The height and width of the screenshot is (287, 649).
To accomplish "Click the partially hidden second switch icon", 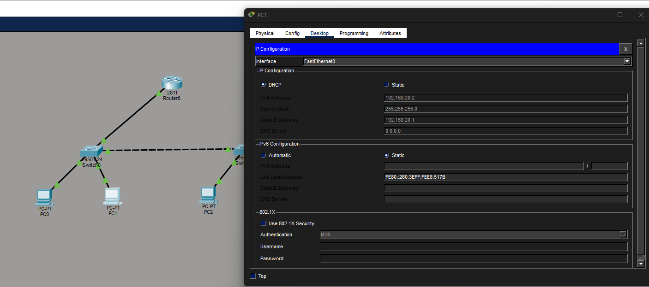I will pyautogui.click(x=239, y=150).
